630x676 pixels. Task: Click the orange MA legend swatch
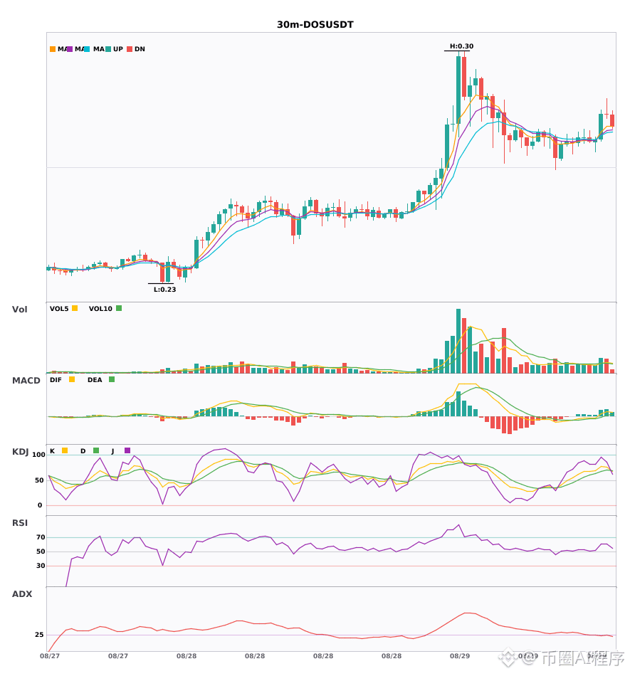click(53, 49)
